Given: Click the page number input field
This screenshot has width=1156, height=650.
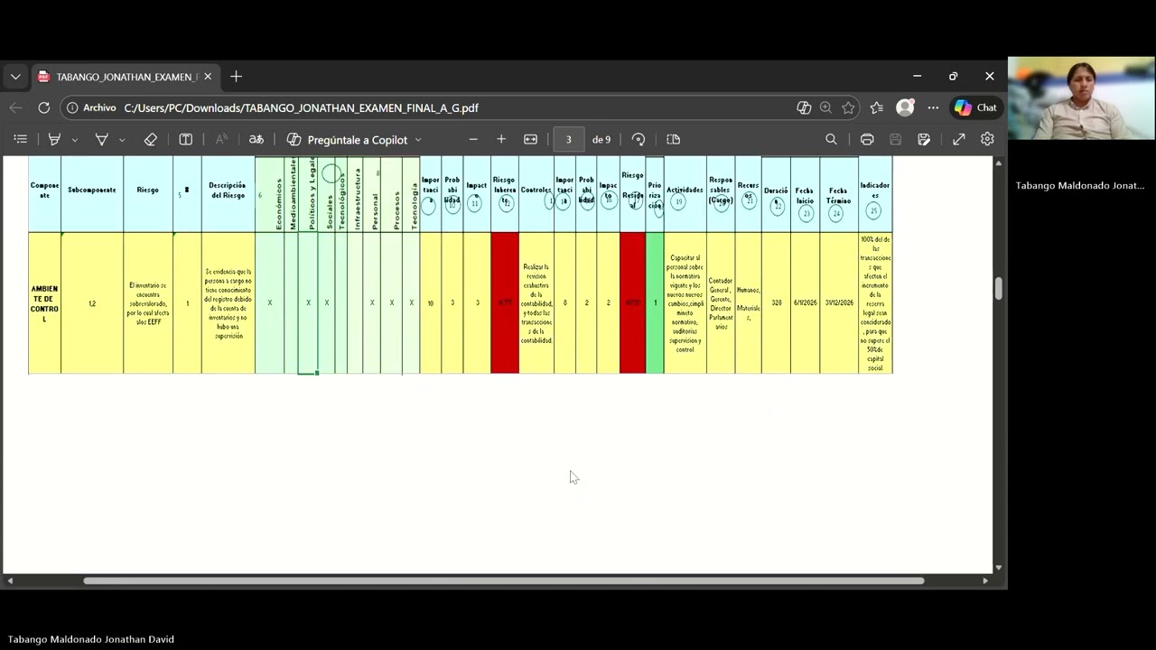Looking at the screenshot, I should click(x=568, y=139).
